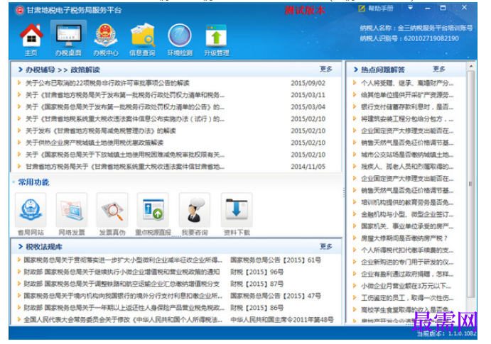The image size is (491, 344).
Task: Click 纳税人名称 金三纳税服务平台培训账号 text
Action: click(416, 28)
